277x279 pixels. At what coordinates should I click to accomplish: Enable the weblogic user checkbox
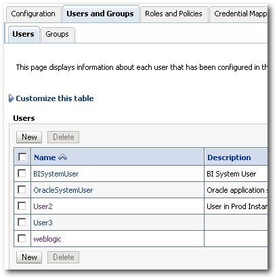click(22, 238)
